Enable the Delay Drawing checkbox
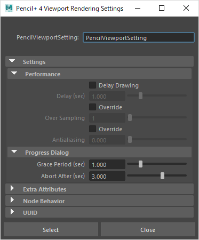199x240 pixels. click(x=92, y=85)
